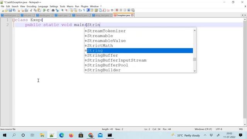This screenshot has width=247, height=139.
Task: Undo last edit with green arrow
Action: pos(44,10)
